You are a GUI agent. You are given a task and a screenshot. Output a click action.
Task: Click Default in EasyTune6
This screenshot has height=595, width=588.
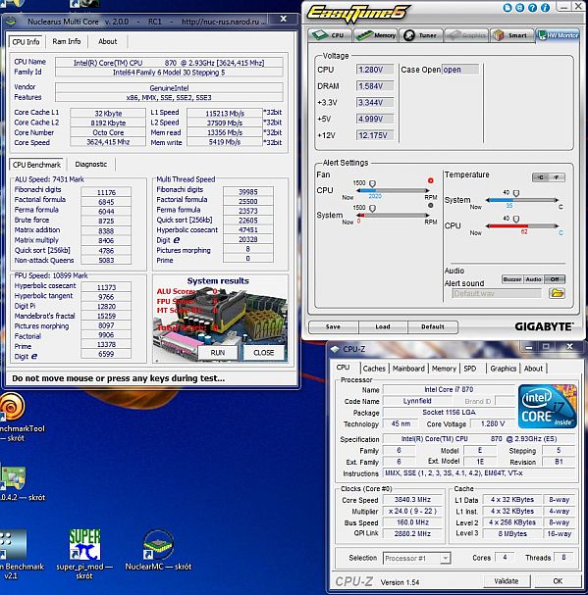pos(433,326)
